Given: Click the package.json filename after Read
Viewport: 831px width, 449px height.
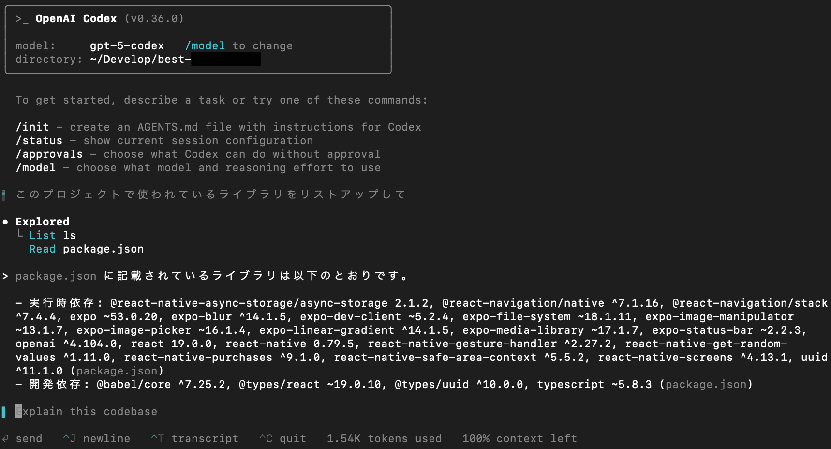Looking at the screenshot, I should pyautogui.click(x=103, y=249).
